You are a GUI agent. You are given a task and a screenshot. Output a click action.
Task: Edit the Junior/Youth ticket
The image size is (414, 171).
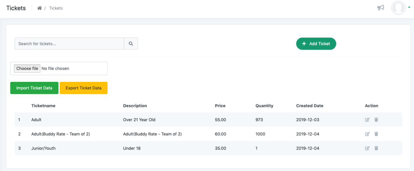[x=367, y=148]
